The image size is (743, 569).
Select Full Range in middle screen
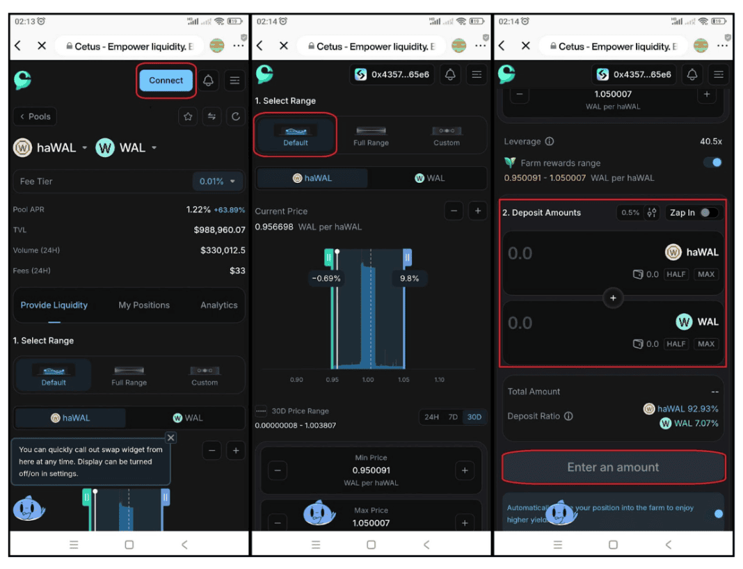click(x=371, y=136)
